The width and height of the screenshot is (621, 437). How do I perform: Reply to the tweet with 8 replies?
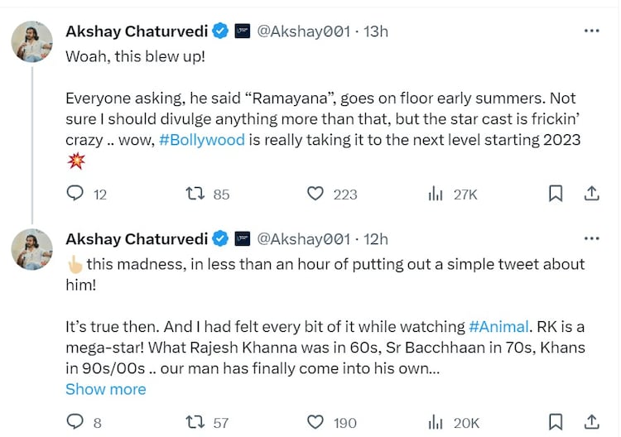point(75,422)
